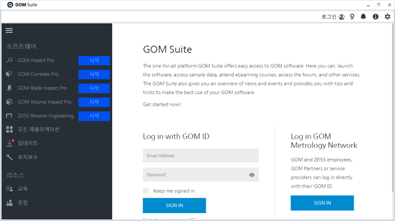Open settings via the gear icon

click(x=388, y=16)
